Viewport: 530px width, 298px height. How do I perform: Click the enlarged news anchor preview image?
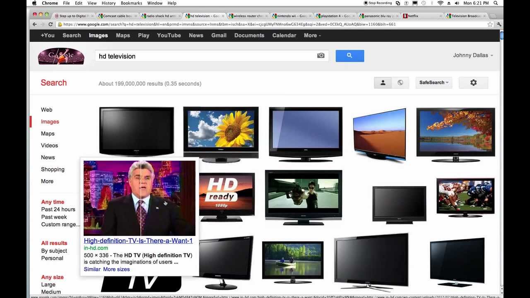pos(140,198)
